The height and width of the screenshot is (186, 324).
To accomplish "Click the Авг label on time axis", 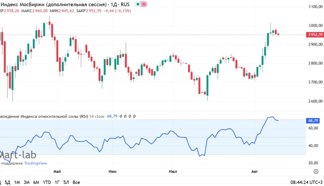I will point(255,171).
